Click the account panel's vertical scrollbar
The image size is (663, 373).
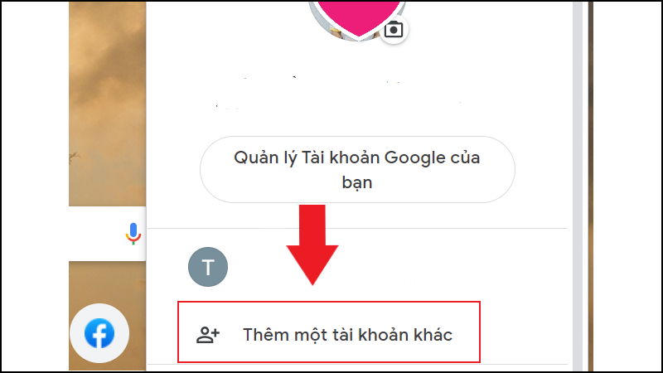(578, 186)
